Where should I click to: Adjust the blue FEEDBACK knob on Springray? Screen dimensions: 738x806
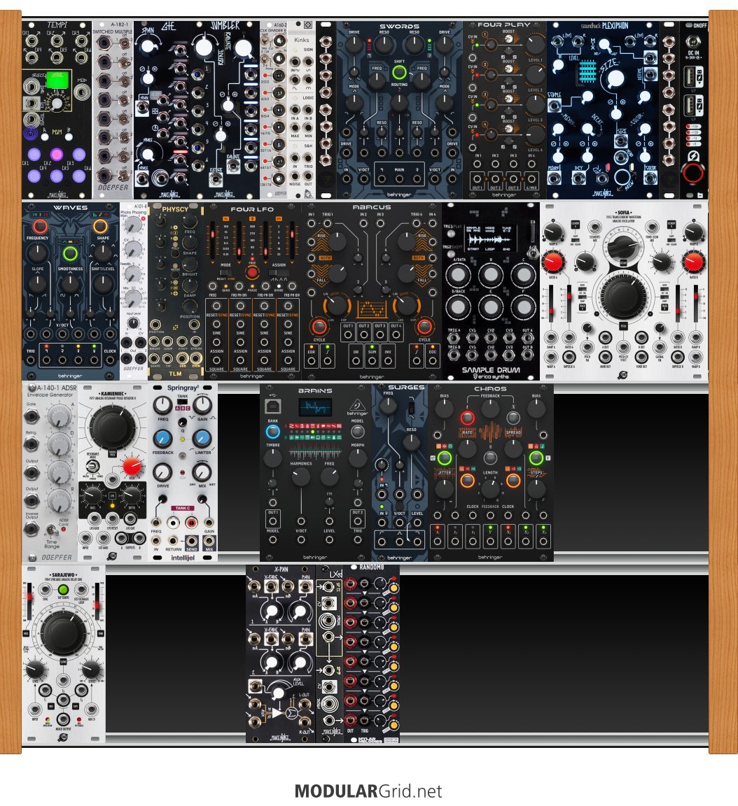pos(162,439)
